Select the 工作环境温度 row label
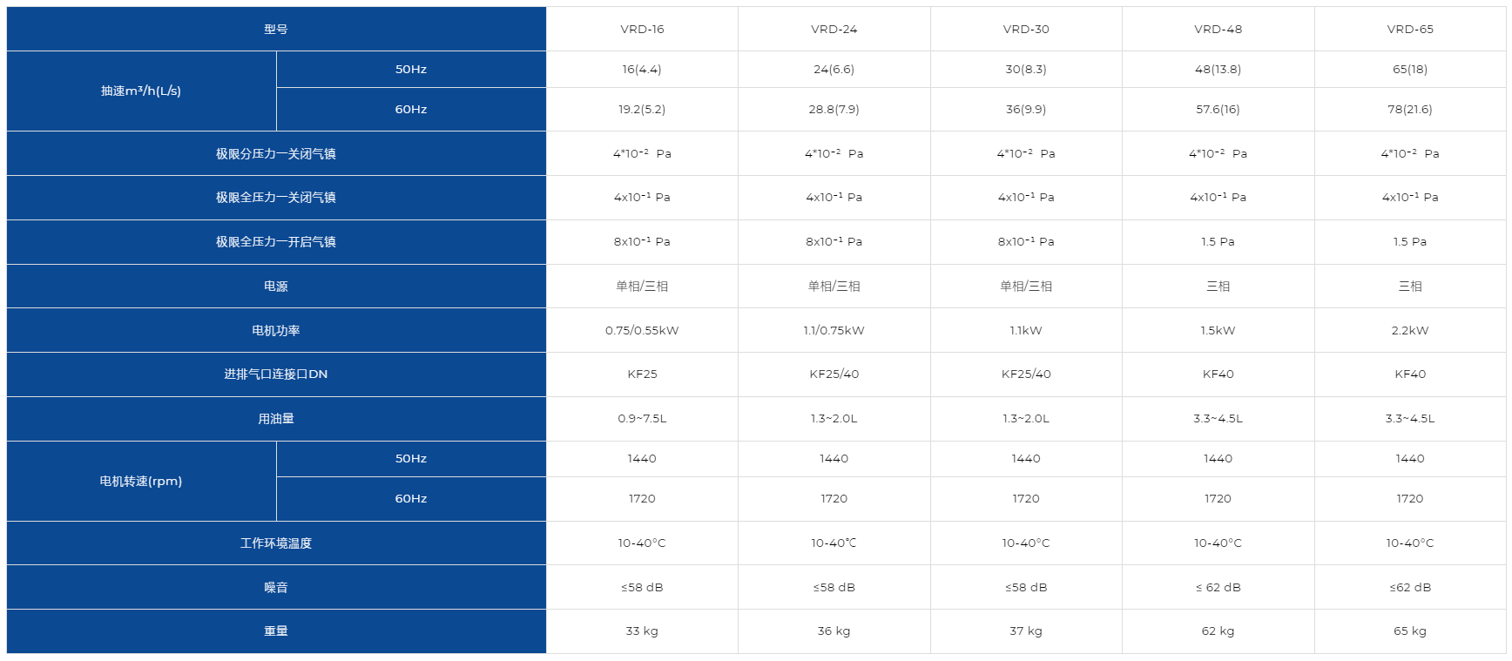Screen dimensions: 1512x661 pyautogui.click(x=276, y=543)
